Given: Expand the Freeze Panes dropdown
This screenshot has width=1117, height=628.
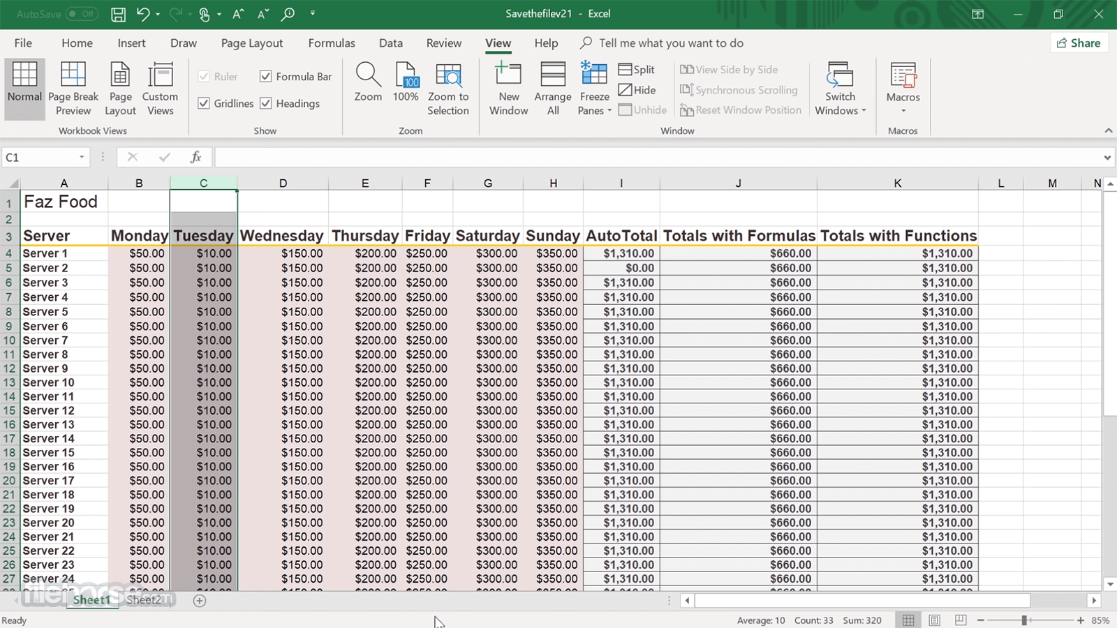Looking at the screenshot, I should (595, 103).
